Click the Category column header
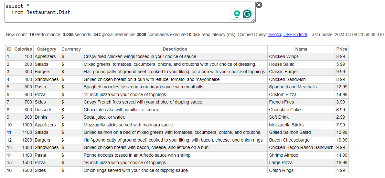Screen dimensions: 385x178 point(47,49)
